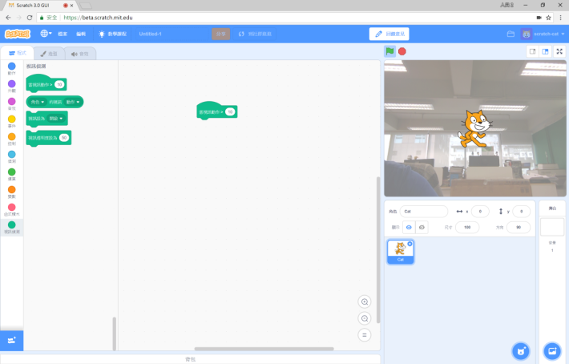The height and width of the screenshot is (364, 569).
Task: Hide sprite using the crossed eye toggle
Action: click(422, 227)
